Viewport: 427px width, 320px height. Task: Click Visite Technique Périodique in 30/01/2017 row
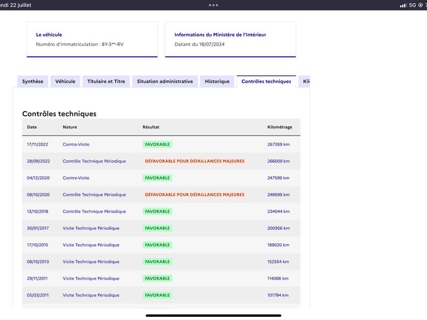click(x=91, y=228)
